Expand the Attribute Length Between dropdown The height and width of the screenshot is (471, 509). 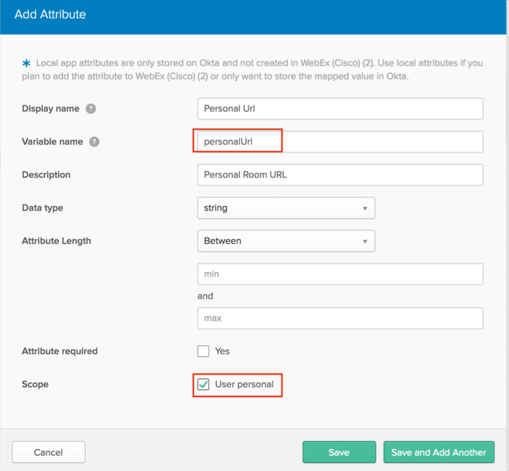coord(286,241)
